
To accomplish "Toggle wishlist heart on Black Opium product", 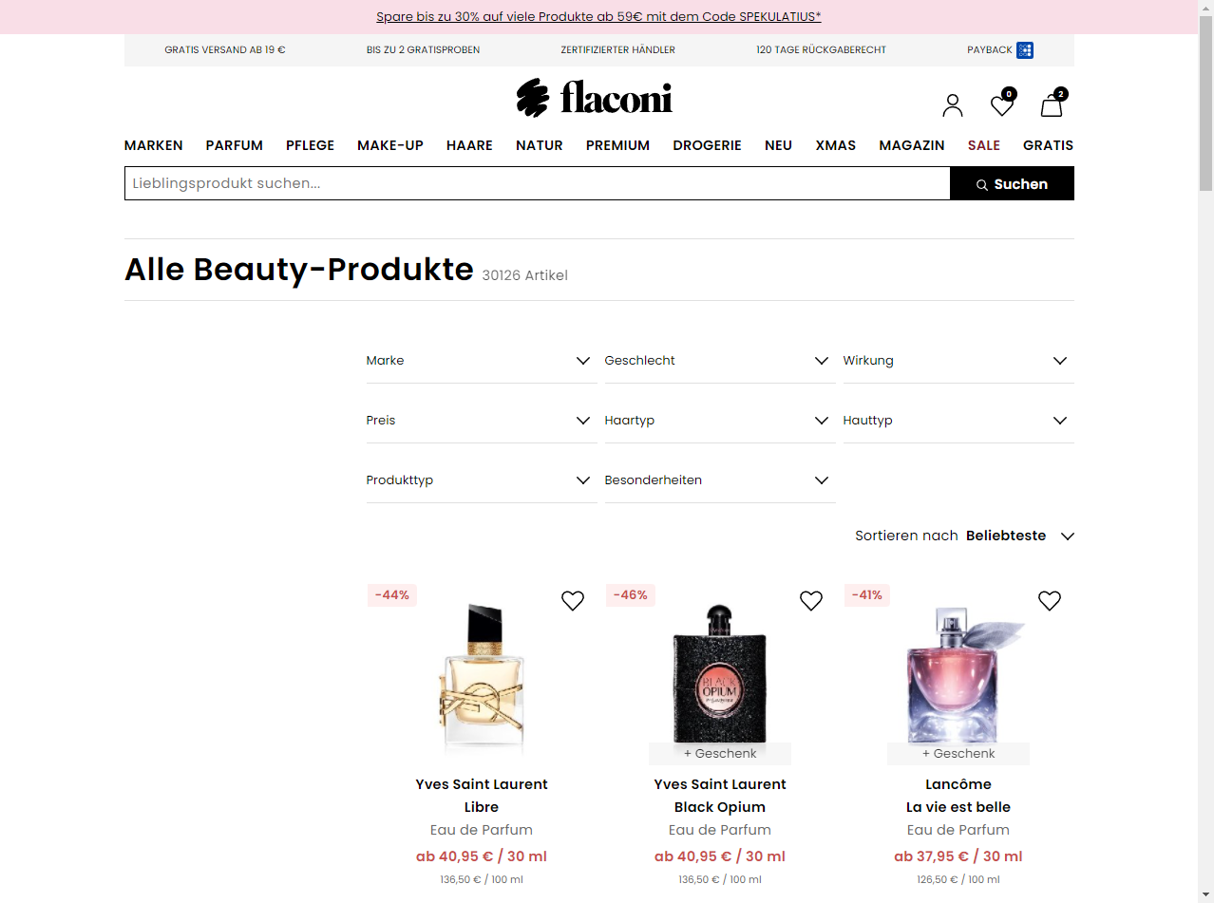I will pos(811,601).
